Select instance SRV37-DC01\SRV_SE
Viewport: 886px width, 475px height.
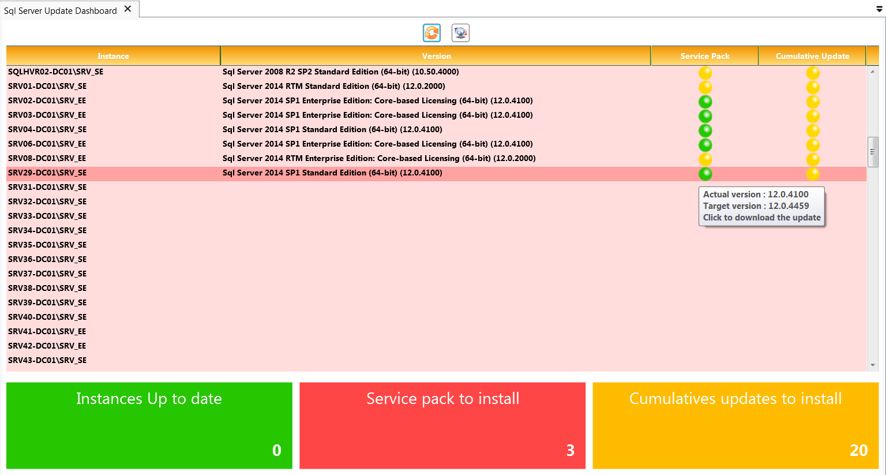coord(47,274)
